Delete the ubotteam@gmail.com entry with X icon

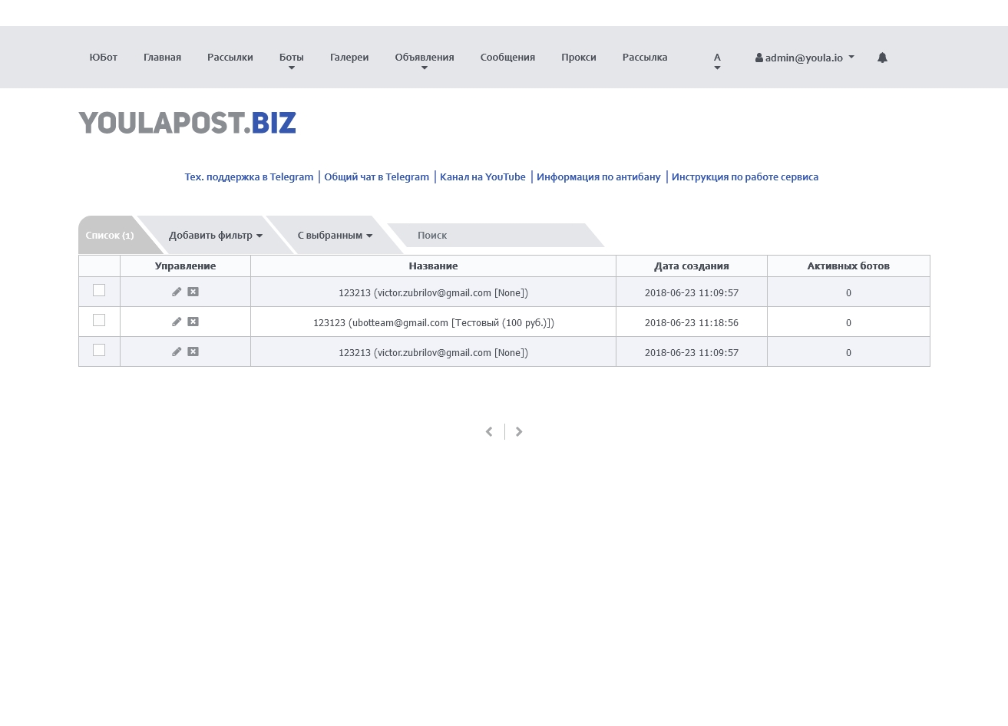pos(193,322)
